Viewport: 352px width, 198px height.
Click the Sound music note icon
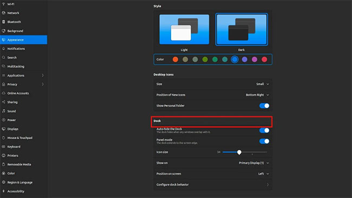pyautogui.click(x=4, y=111)
